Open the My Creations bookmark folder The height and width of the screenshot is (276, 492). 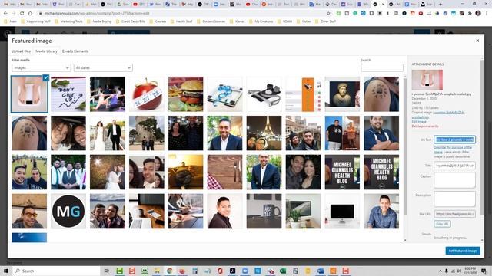point(261,21)
